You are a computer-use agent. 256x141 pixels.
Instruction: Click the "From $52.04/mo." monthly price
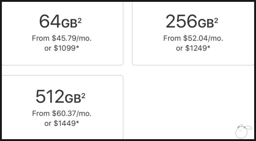[193, 39]
